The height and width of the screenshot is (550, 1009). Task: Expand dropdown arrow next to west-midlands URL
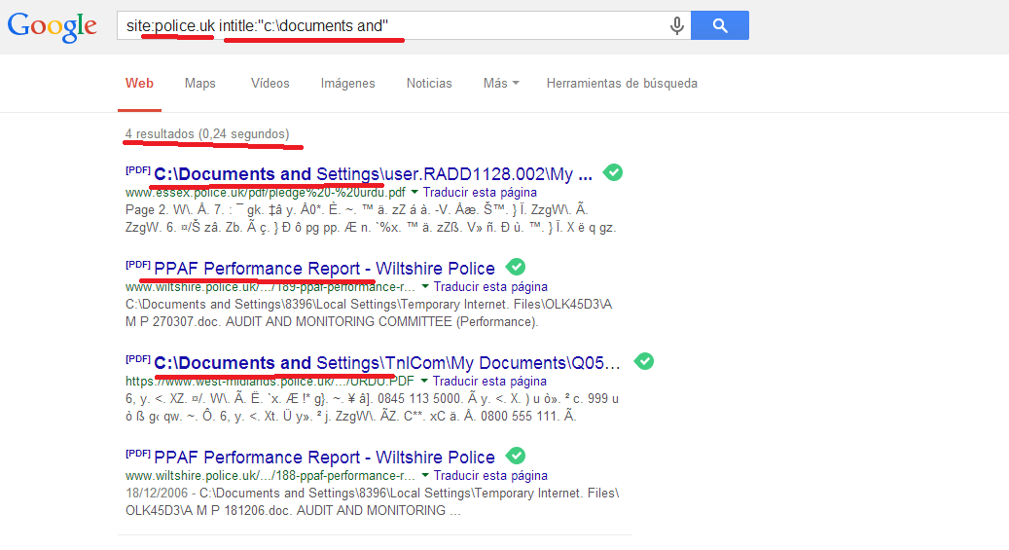click(x=424, y=381)
